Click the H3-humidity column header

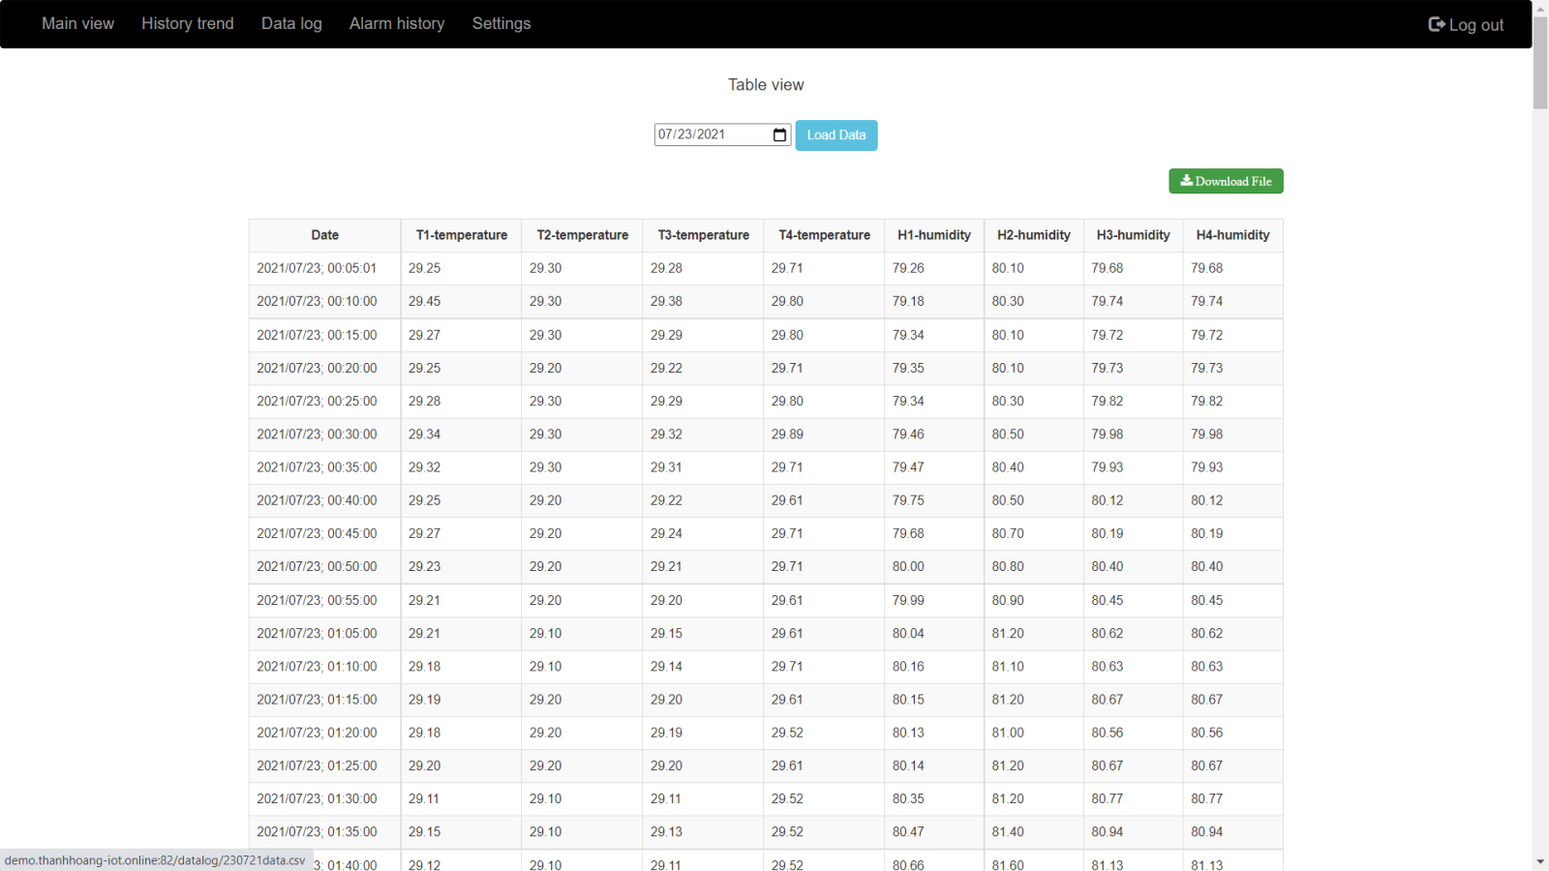point(1134,235)
